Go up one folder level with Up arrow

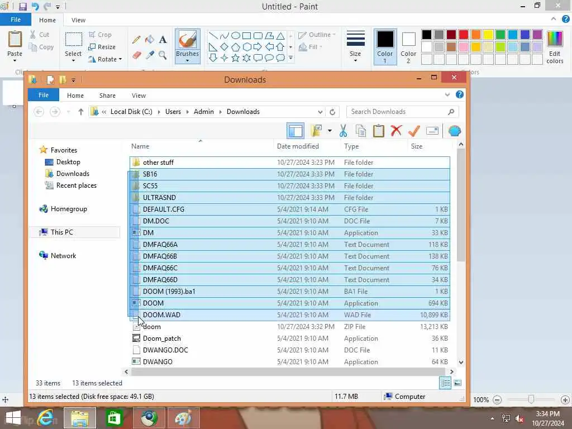pyautogui.click(x=81, y=112)
